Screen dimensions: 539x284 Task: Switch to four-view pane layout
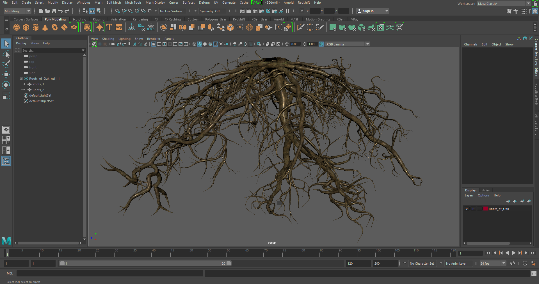[6, 140]
